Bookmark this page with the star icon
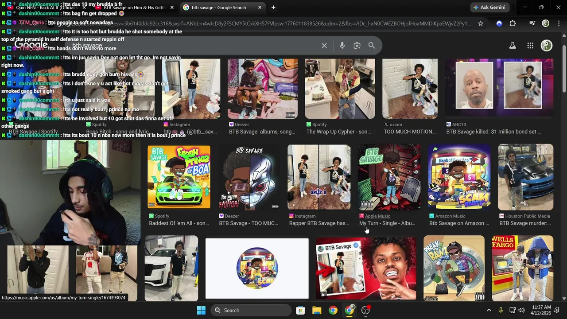Screen dimensions: 567x319 click(481, 23)
